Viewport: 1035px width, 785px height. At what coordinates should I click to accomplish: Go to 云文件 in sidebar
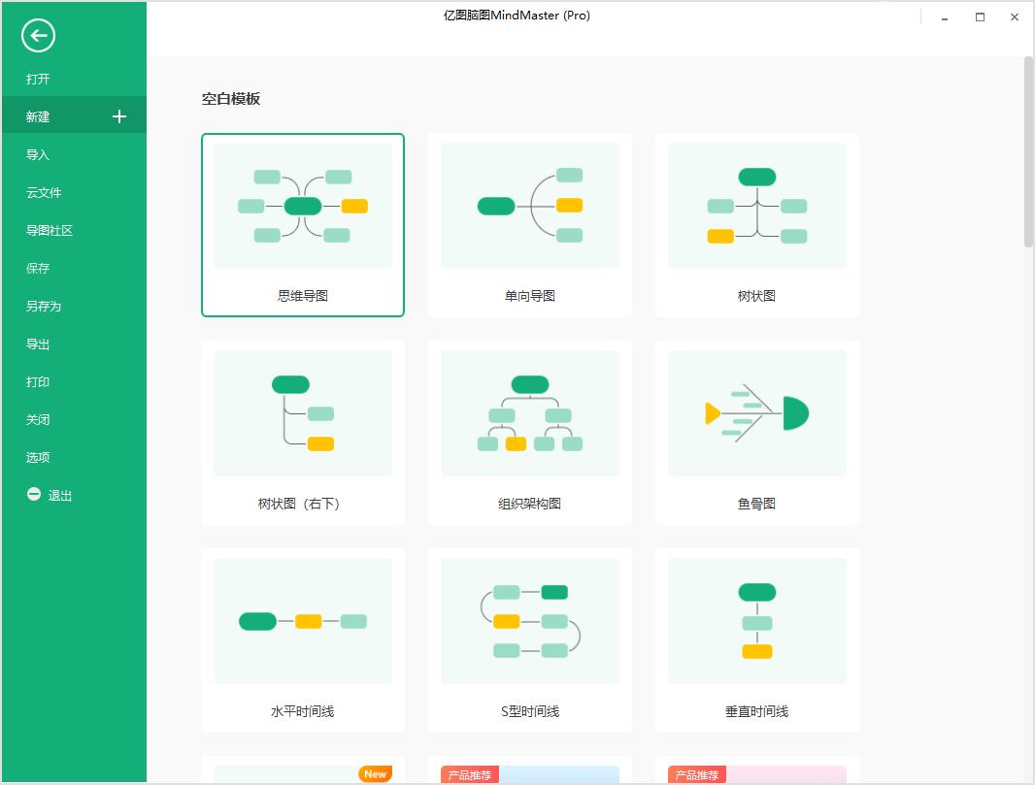(74, 193)
